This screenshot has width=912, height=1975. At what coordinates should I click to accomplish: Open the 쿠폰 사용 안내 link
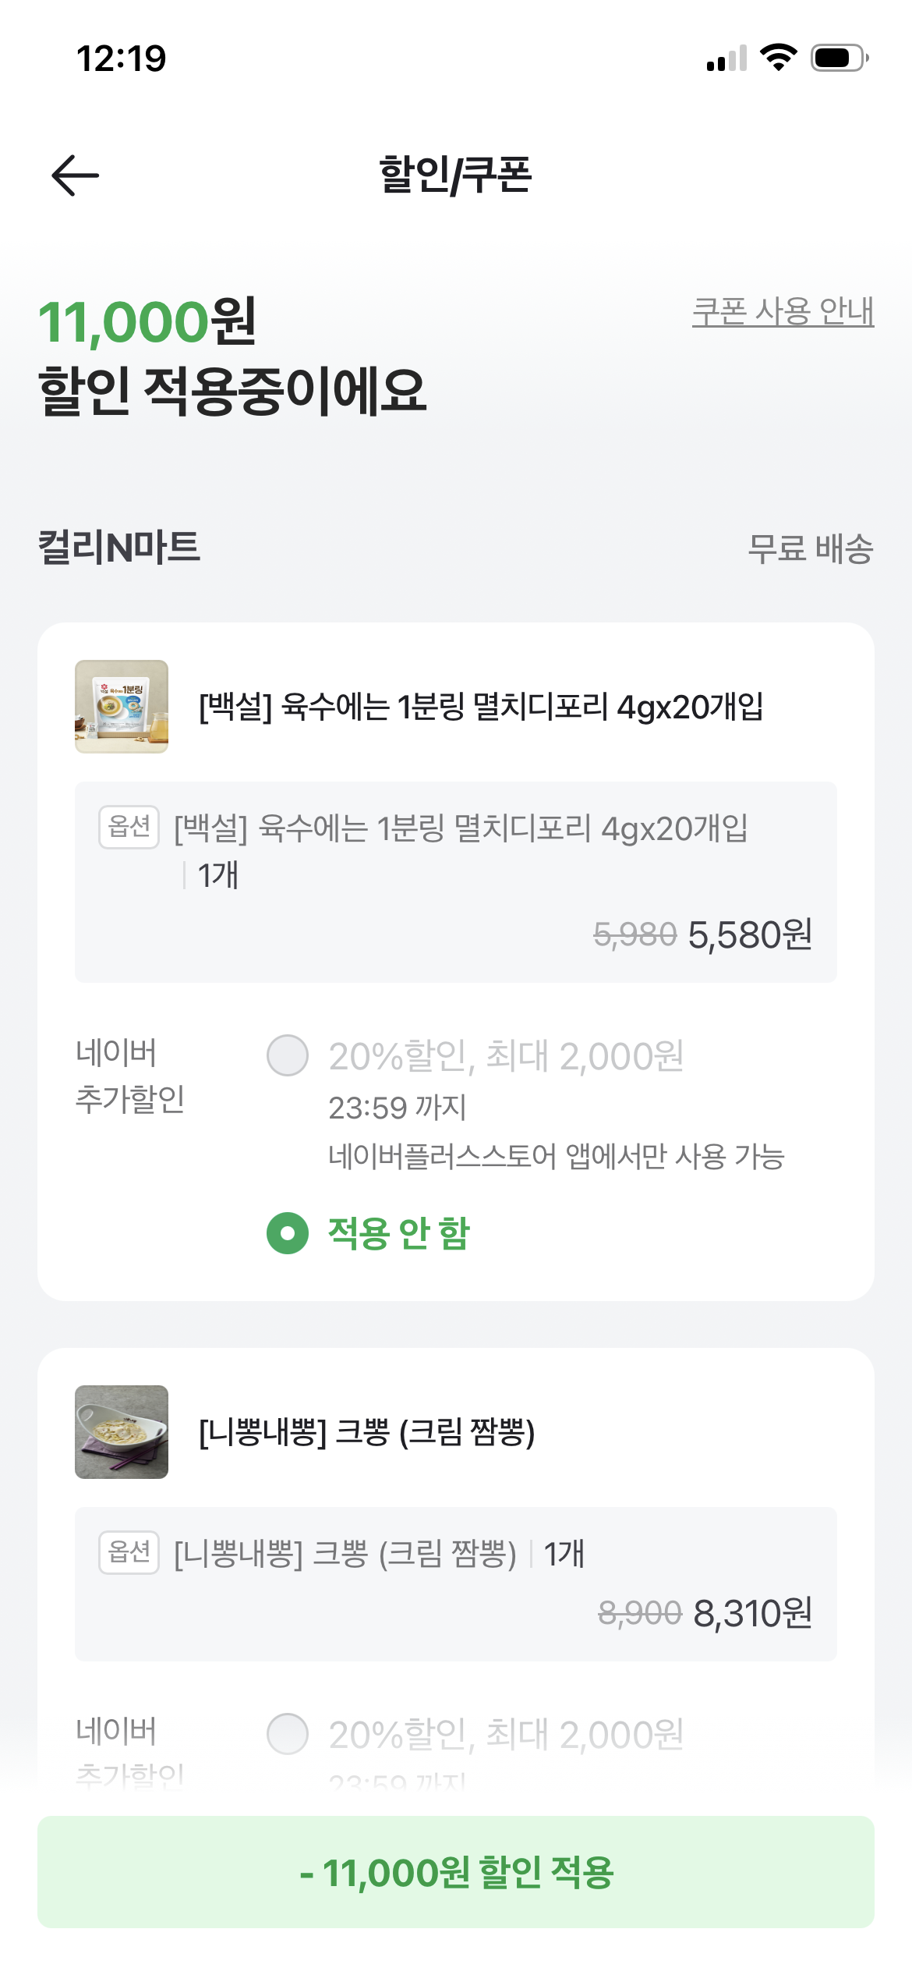(783, 312)
